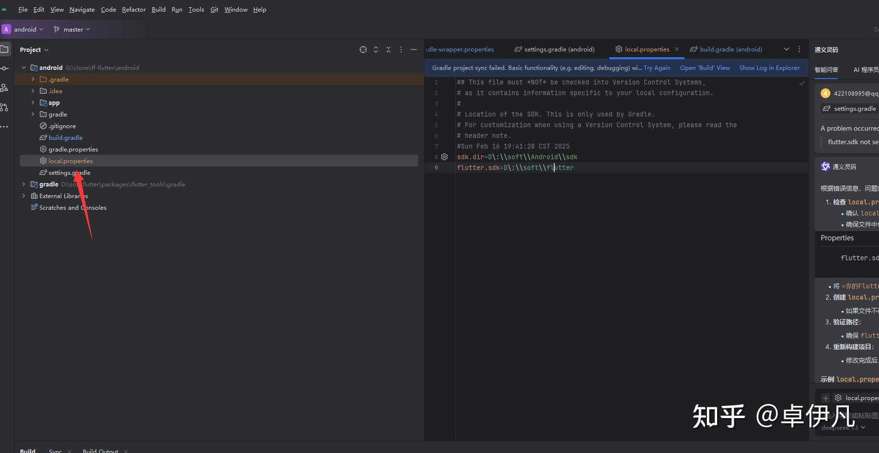Close the local.properties tab

click(676, 49)
